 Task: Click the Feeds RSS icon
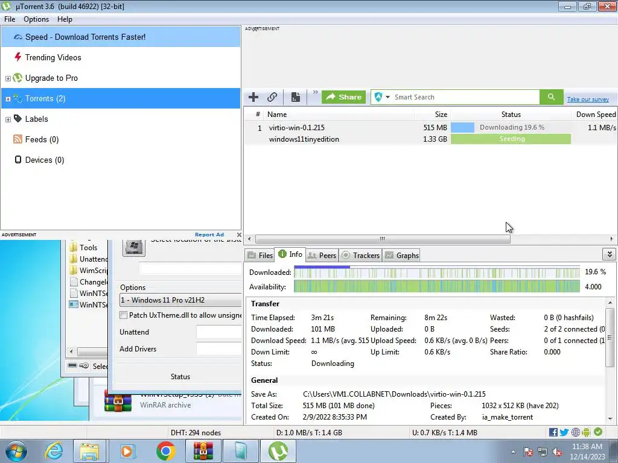(x=18, y=139)
